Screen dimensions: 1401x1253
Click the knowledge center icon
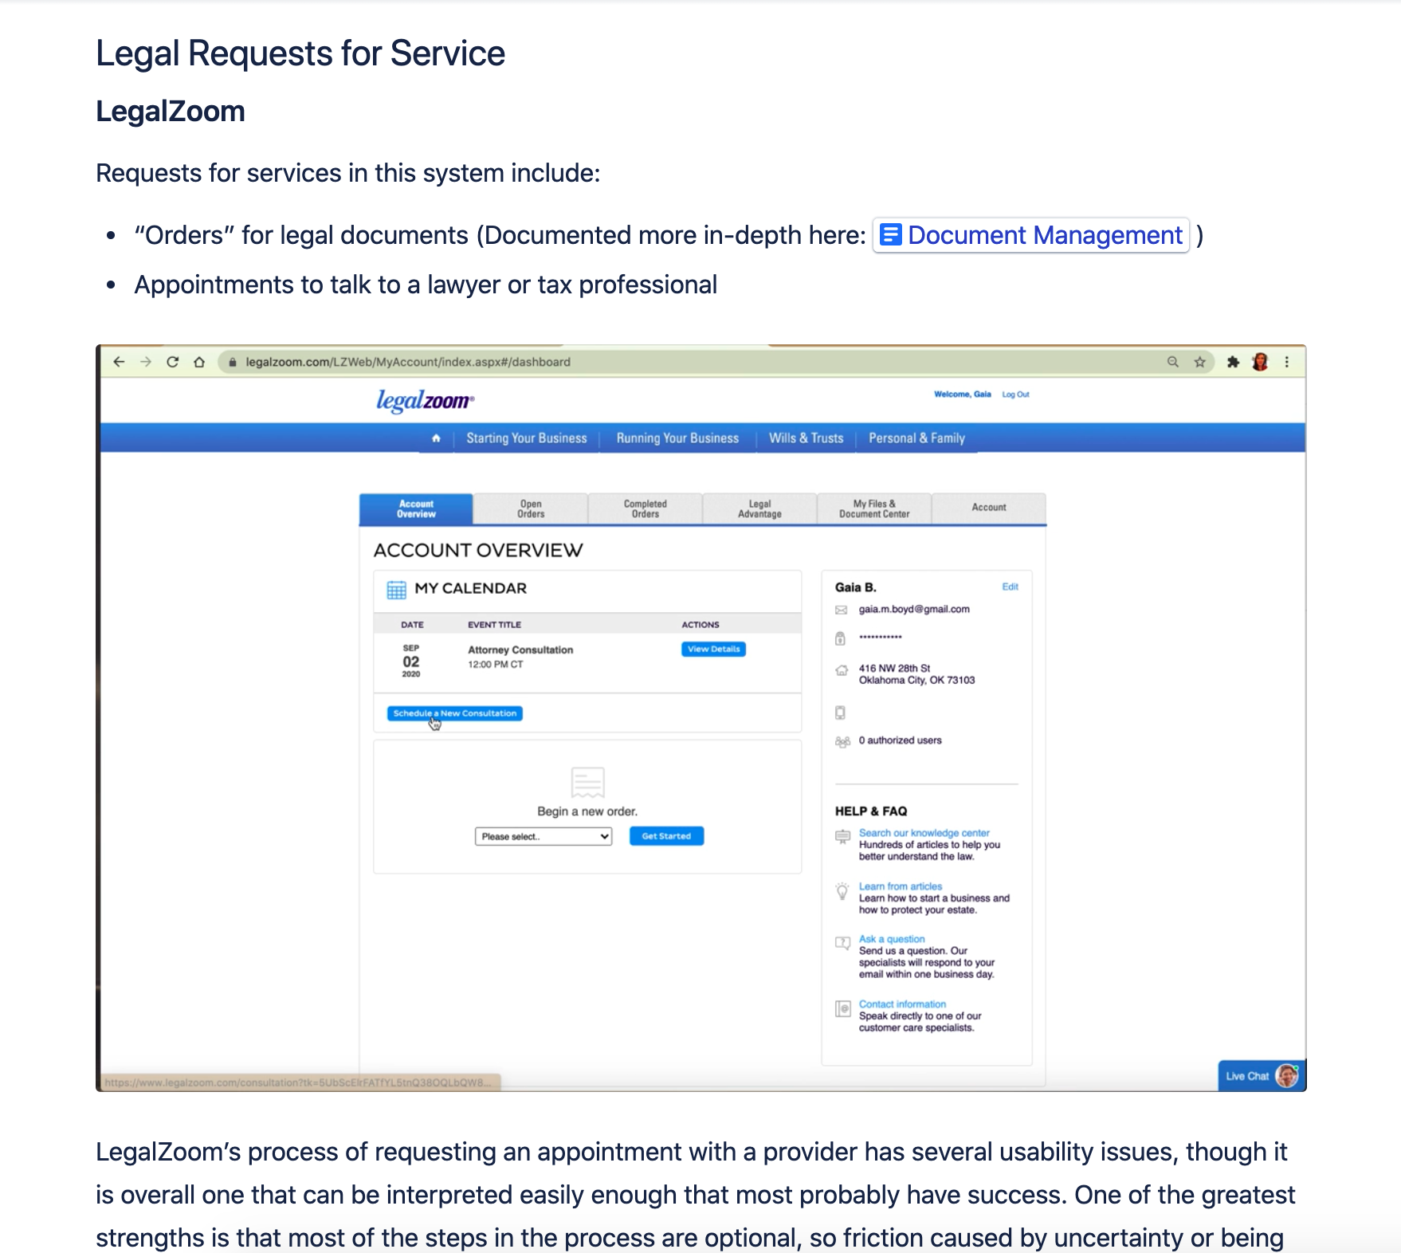click(x=842, y=836)
